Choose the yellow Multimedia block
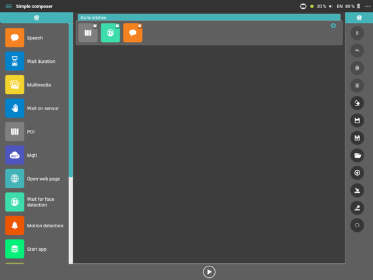 (x=14, y=85)
